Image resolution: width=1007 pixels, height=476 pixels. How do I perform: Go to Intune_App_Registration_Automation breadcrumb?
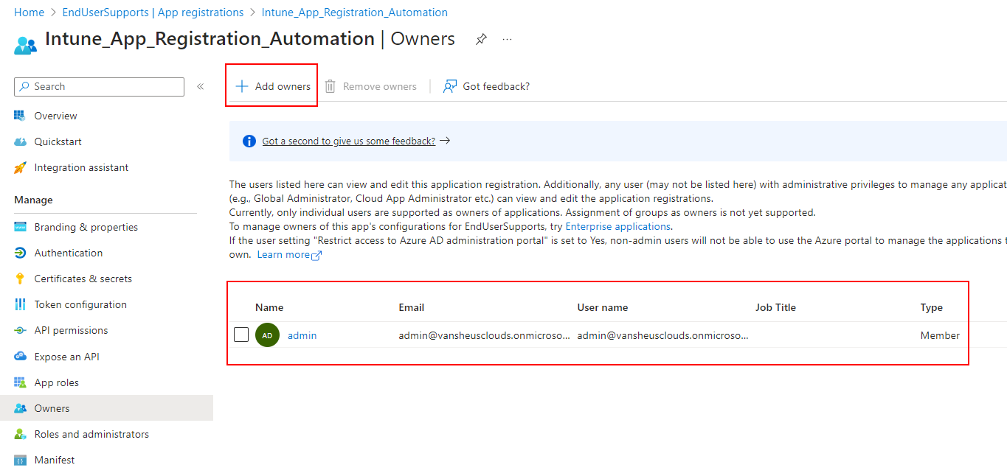pyautogui.click(x=355, y=13)
